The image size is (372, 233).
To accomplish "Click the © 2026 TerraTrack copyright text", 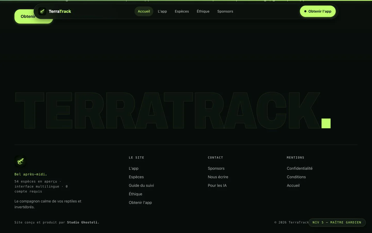I will 291,222.
